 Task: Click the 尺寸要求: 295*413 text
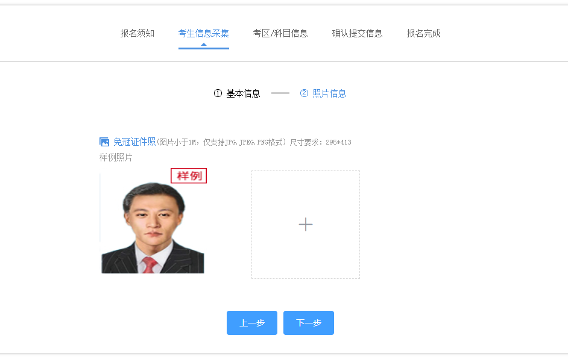(320, 142)
